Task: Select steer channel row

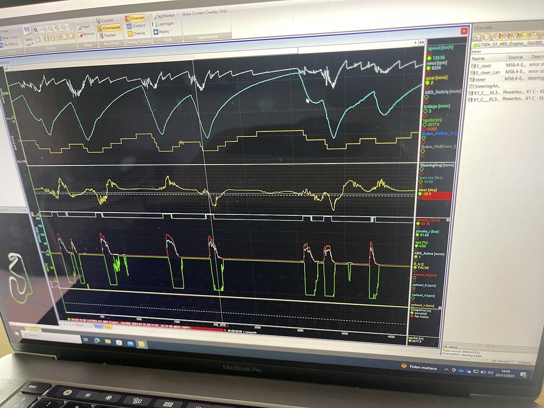Action: [507, 79]
